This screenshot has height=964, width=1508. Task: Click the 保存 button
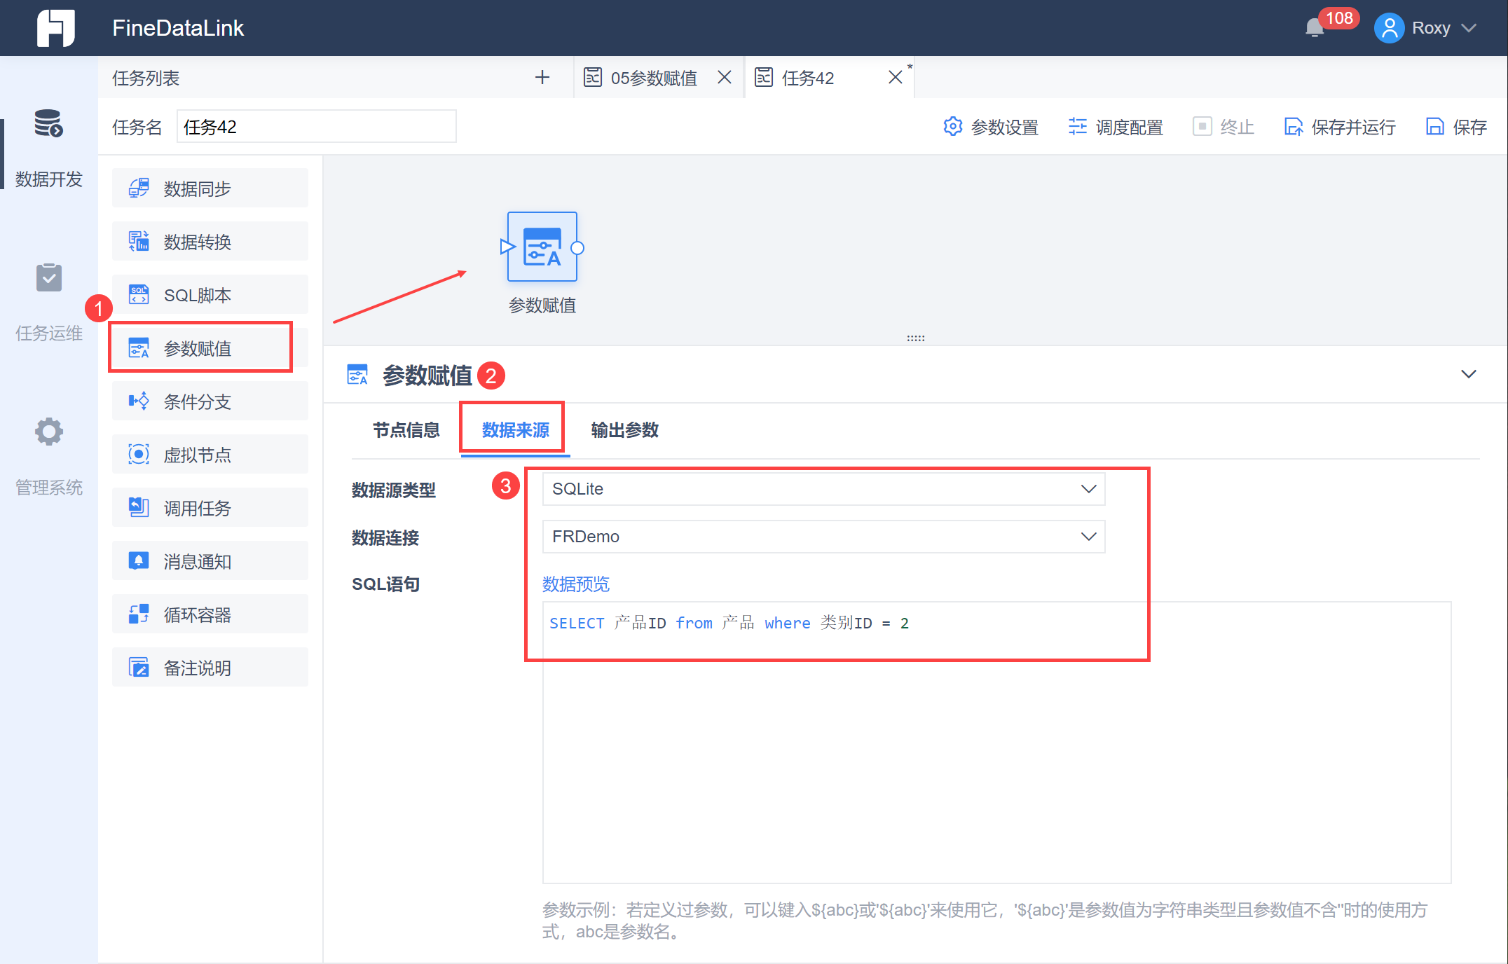tap(1457, 127)
